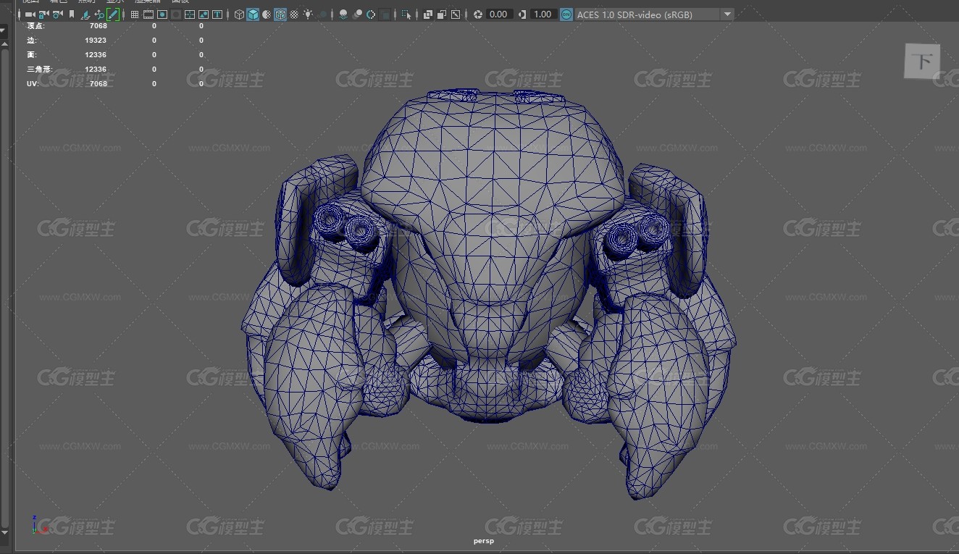Viewport: 959px width, 554px height.
Task: Select the Grease Pencil tool icon
Action: 113,14
